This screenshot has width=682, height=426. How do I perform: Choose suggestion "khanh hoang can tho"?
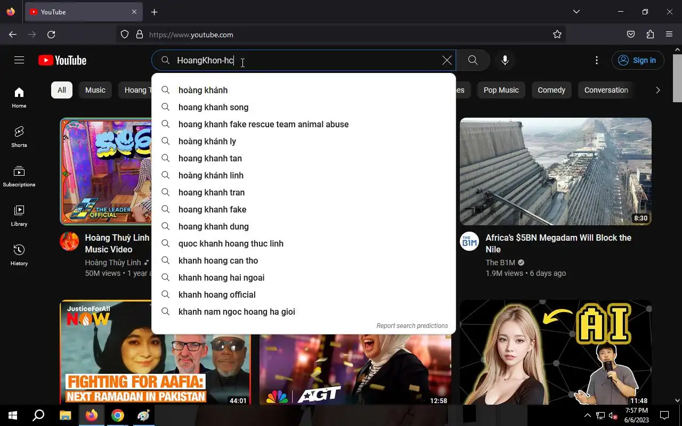tap(304, 260)
